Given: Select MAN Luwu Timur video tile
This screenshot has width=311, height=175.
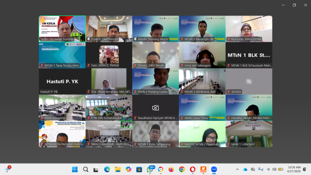Looking at the screenshot, I should coord(202,107).
